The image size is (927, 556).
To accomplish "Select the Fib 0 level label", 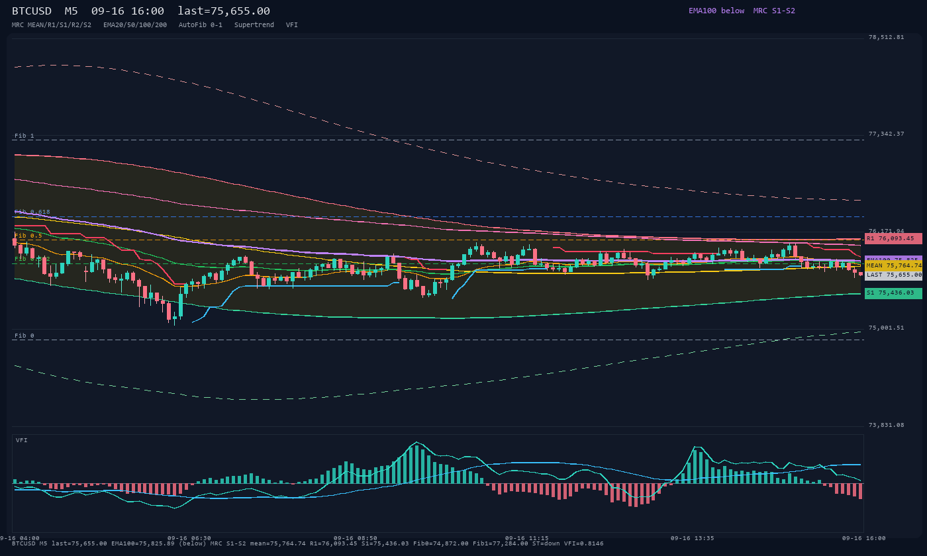I will [24, 336].
